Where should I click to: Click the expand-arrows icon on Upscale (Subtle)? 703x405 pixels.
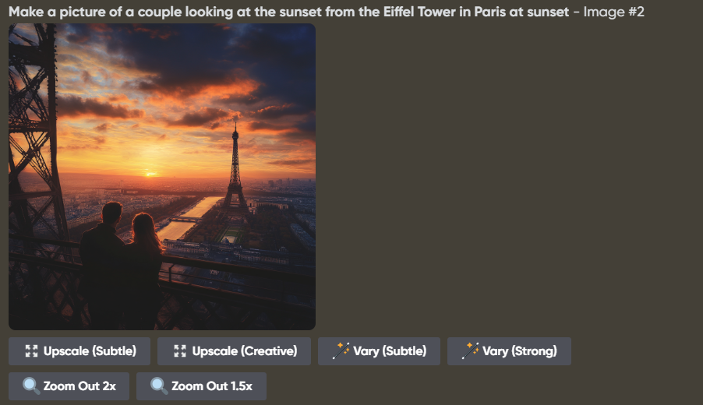coord(31,350)
